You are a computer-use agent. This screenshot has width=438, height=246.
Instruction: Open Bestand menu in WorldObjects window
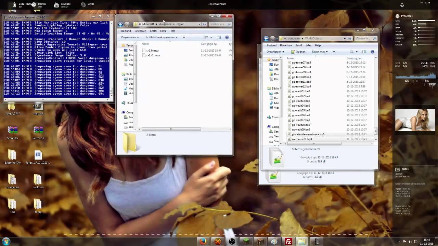(271, 45)
